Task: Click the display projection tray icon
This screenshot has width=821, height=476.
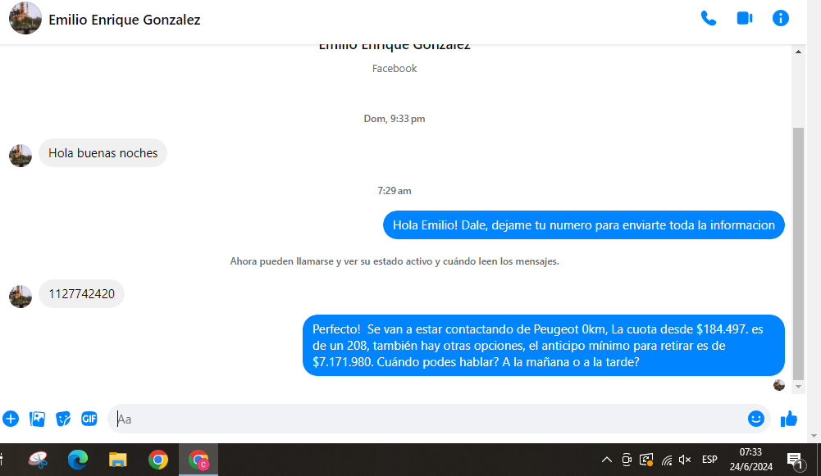Action: click(646, 460)
